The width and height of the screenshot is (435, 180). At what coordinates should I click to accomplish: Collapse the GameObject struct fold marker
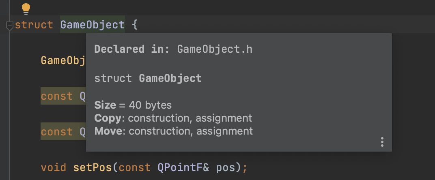click(9, 26)
